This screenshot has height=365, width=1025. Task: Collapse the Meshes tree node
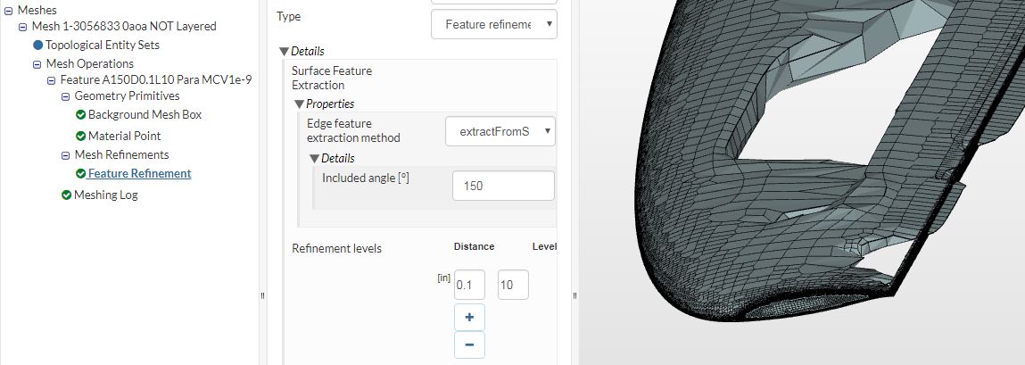[x=9, y=10]
